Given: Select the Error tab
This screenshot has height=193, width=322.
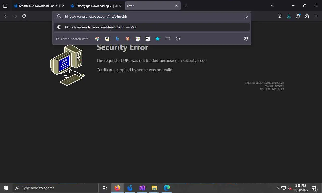Looking at the screenshot, I should 153,6.
